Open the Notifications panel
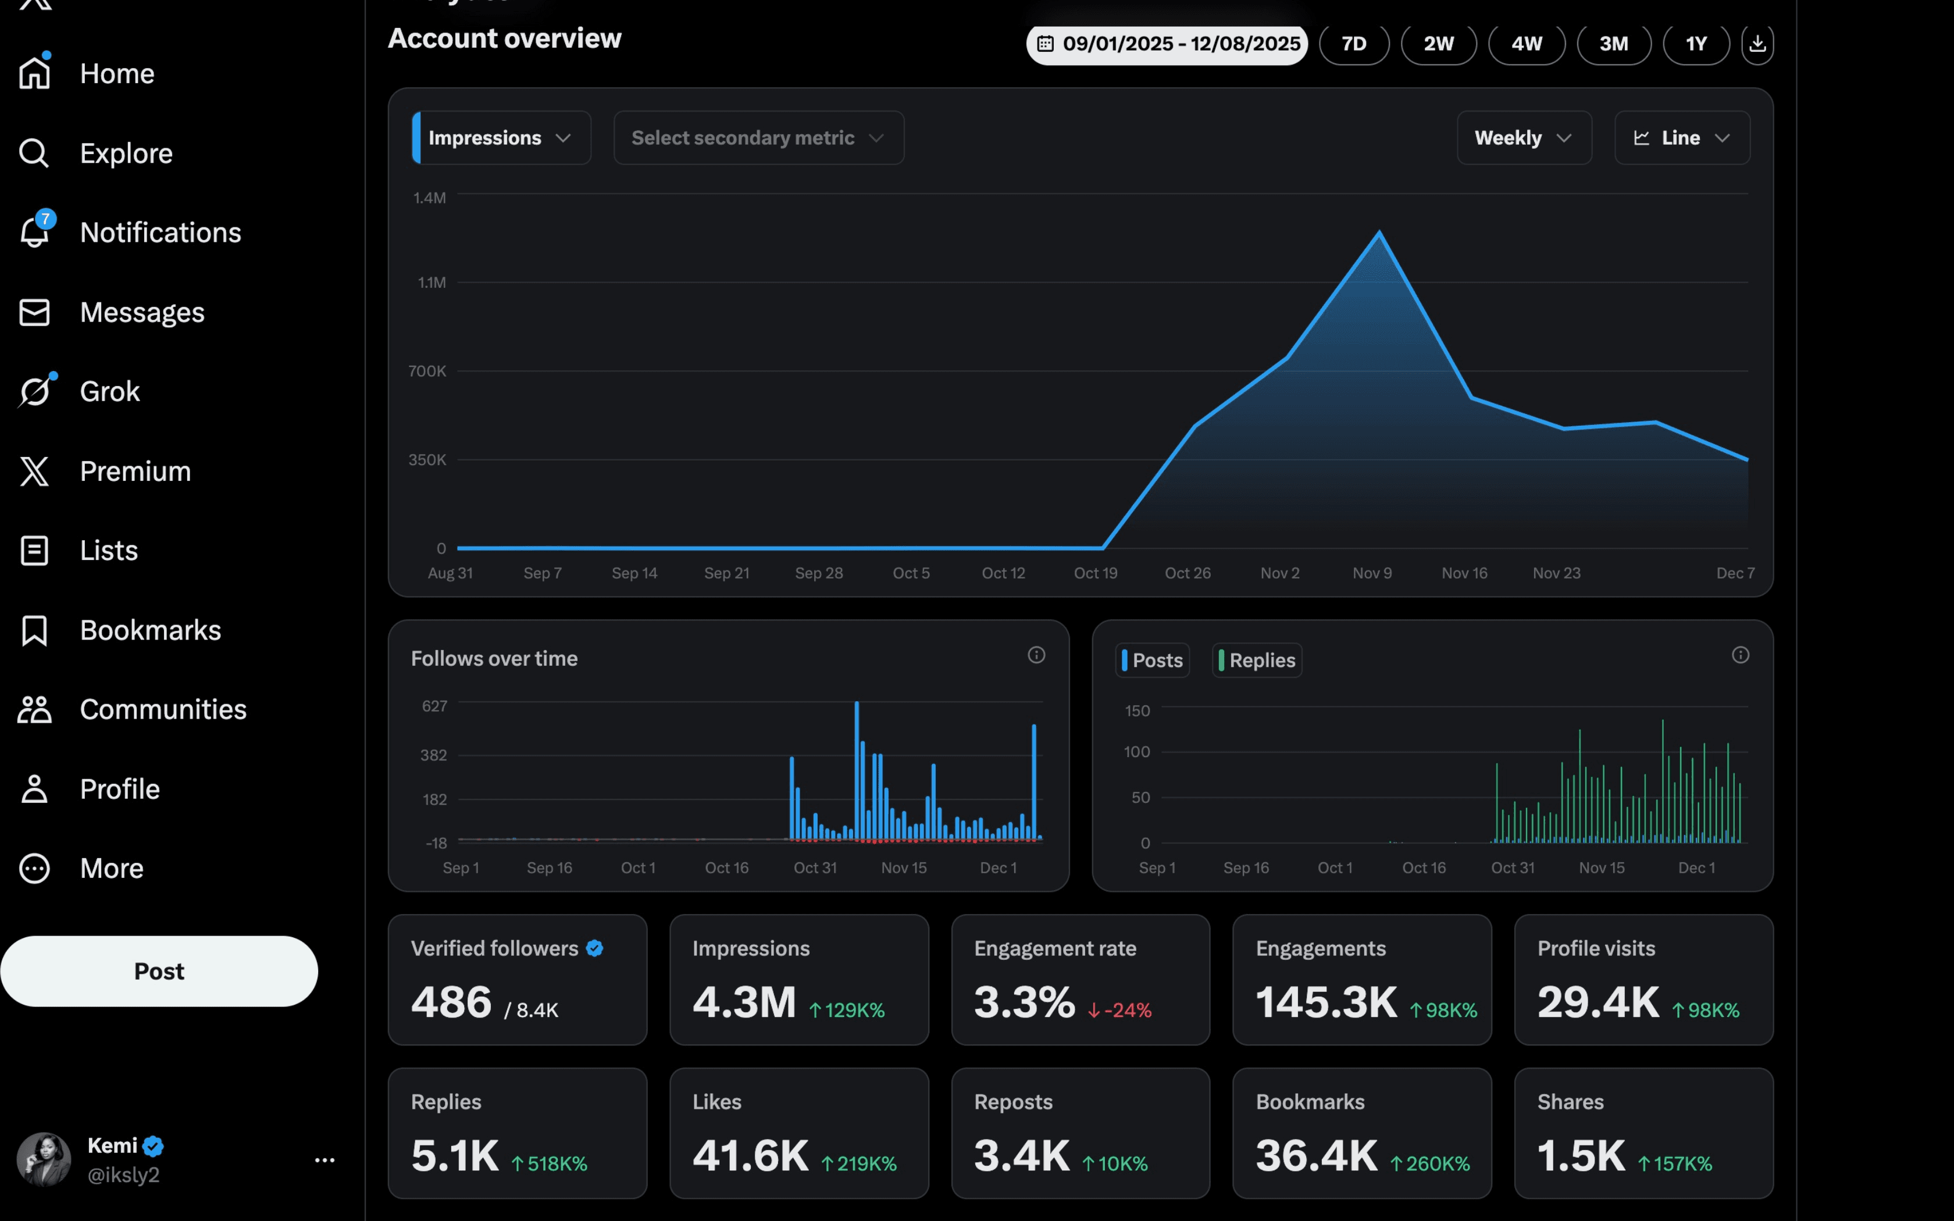This screenshot has width=1954, height=1221. point(160,232)
